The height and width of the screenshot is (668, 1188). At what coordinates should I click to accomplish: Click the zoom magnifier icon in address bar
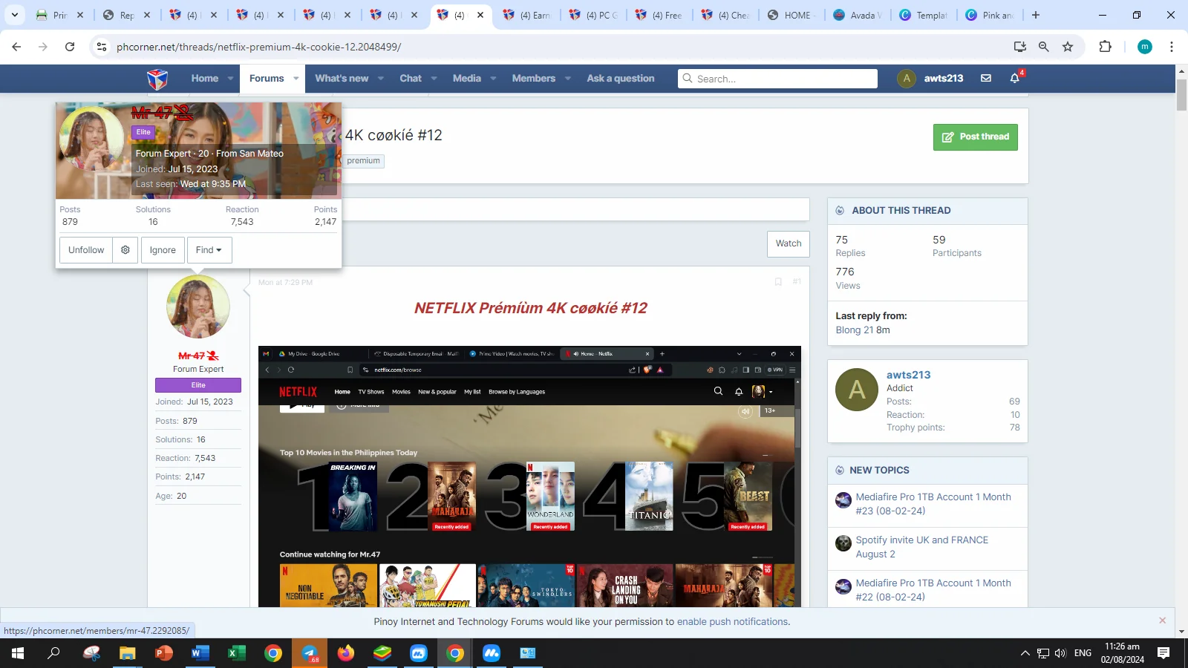1044,47
